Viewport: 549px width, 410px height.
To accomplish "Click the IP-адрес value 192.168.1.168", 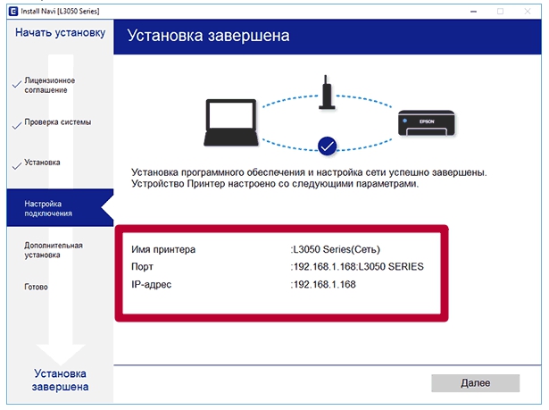I will point(323,284).
